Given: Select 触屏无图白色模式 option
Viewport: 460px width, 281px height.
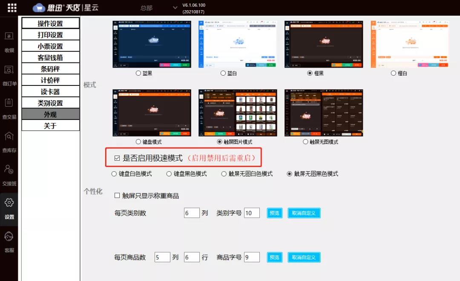Looking at the screenshot, I should pyautogui.click(x=224, y=173).
